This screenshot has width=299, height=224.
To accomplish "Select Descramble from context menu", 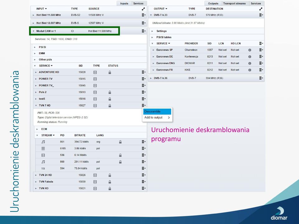I will click(x=157, y=111).
